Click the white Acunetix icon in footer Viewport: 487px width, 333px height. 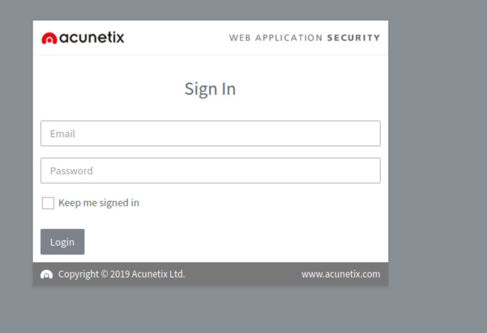(x=47, y=274)
